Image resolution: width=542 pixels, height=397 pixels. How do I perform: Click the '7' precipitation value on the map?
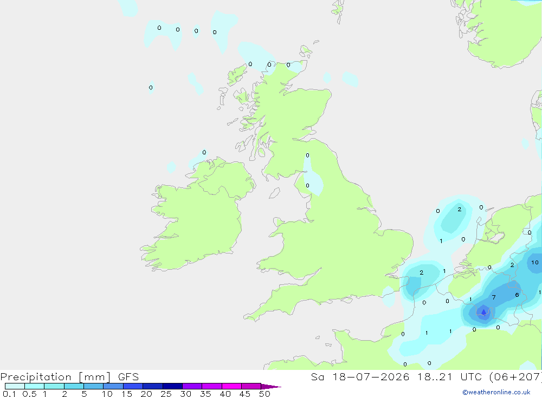click(494, 297)
